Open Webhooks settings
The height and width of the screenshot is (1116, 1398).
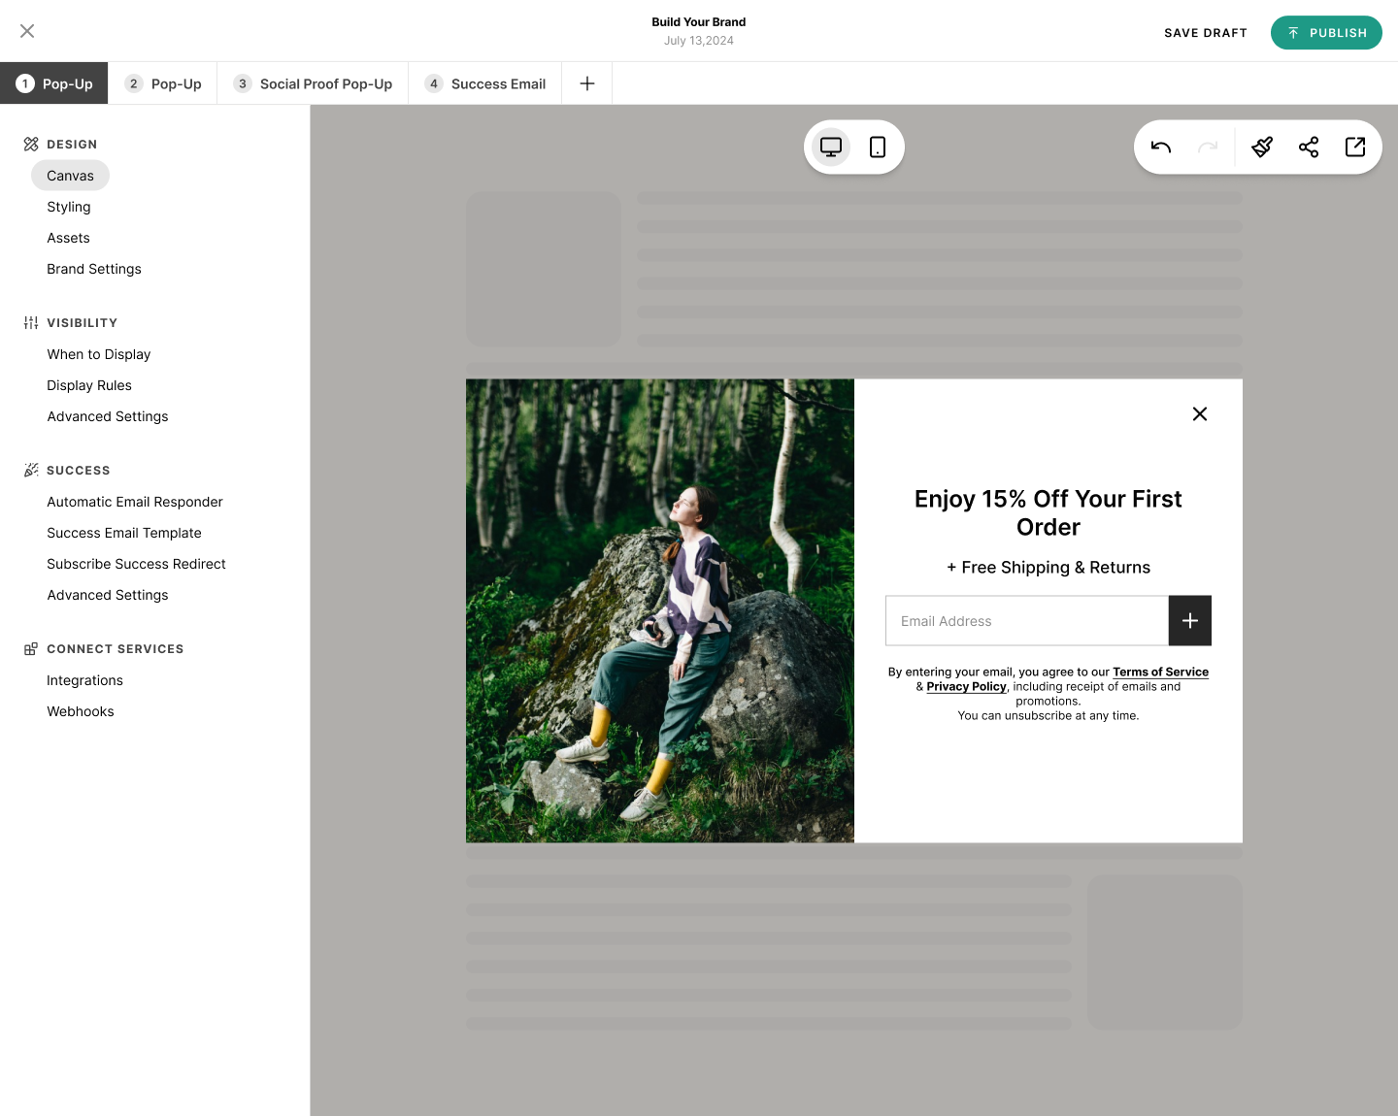(81, 711)
